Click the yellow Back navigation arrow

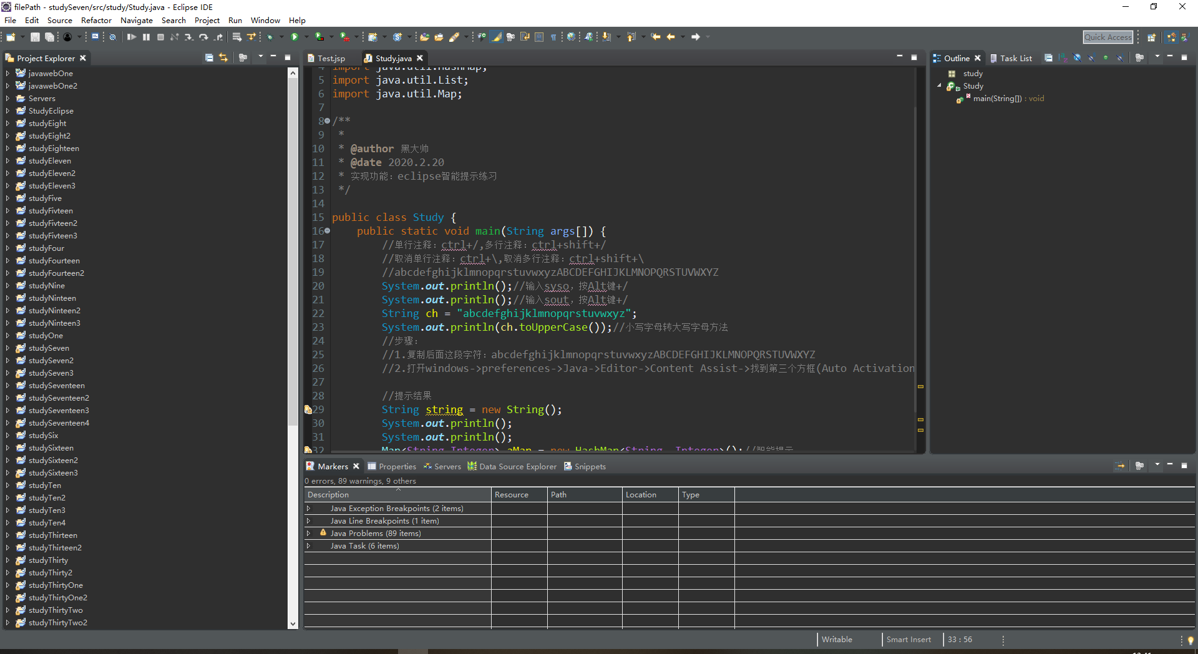671,37
